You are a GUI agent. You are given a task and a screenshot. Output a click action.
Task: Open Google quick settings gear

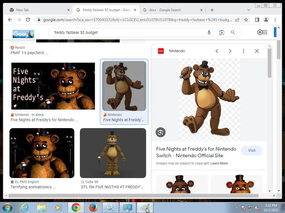[x=260, y=32]
